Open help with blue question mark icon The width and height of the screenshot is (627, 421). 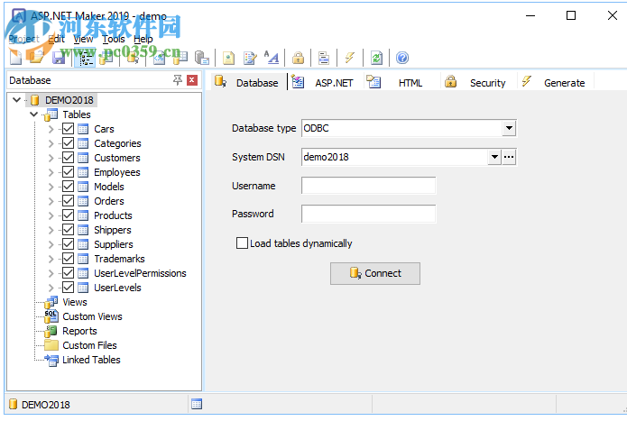[402, 59]
